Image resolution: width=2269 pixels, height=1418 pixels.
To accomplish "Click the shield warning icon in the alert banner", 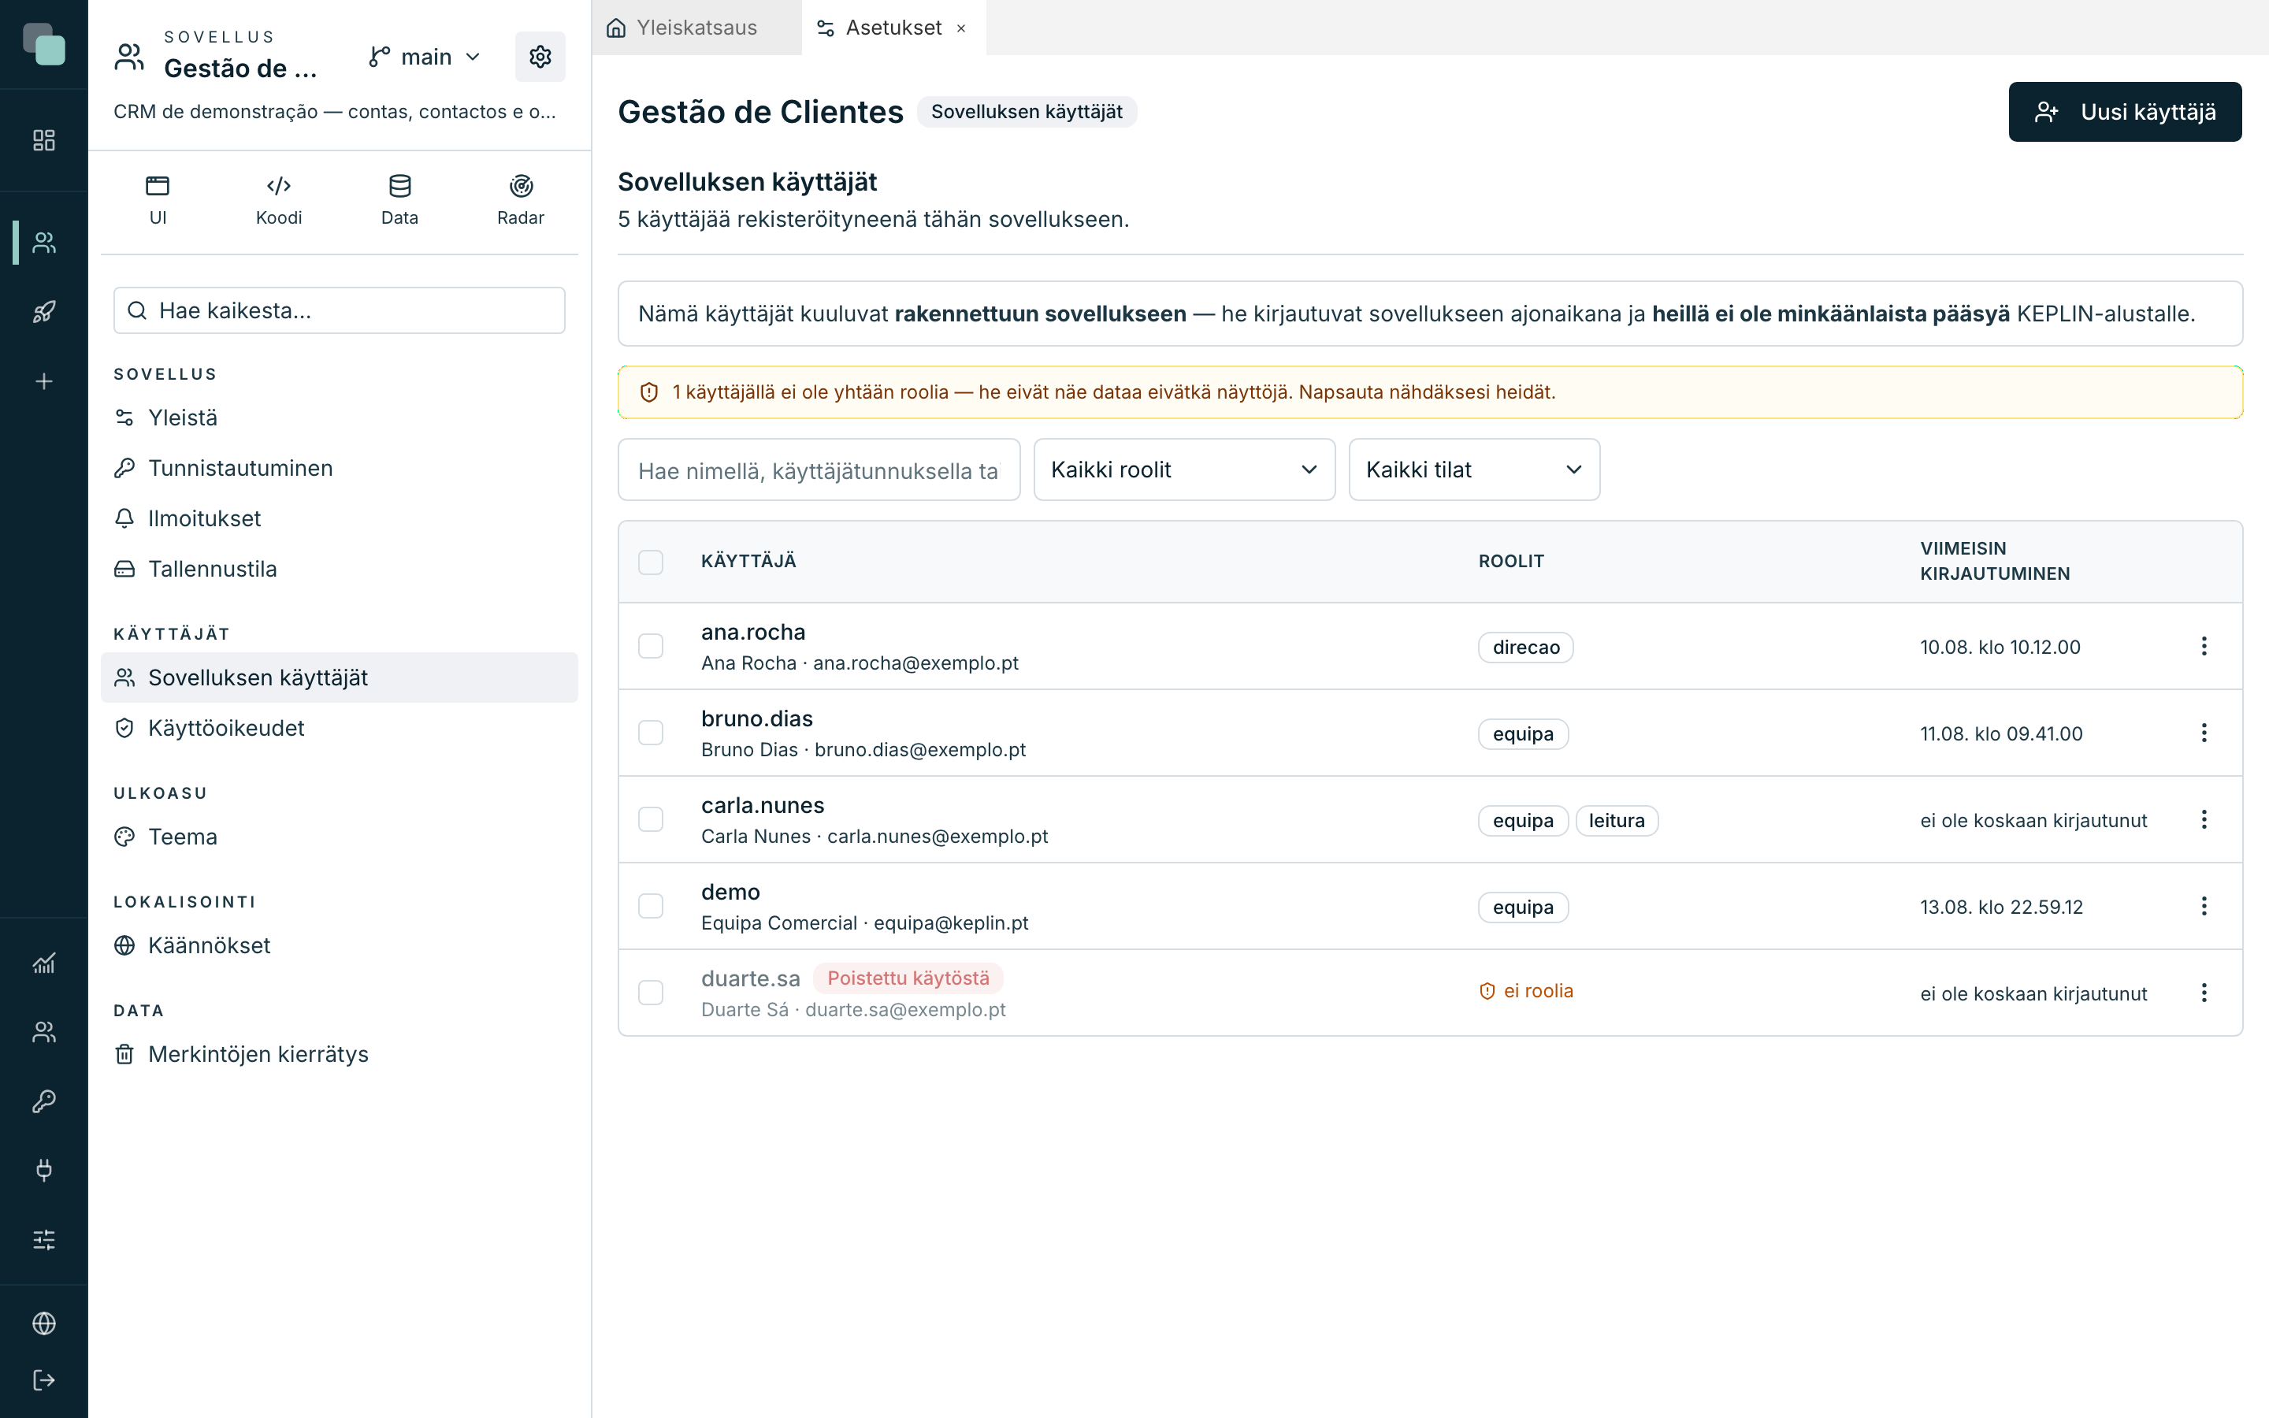I will (x=649, y=392).
